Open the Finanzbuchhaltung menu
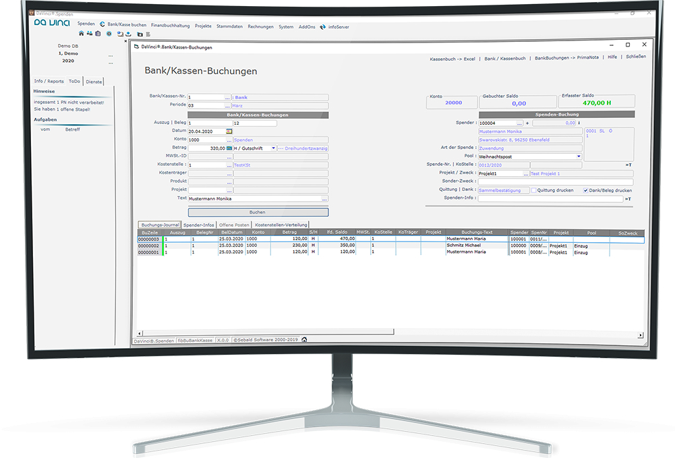Viewport: 675px width, 458px height. pyautogui.click(x=170, y=26)
